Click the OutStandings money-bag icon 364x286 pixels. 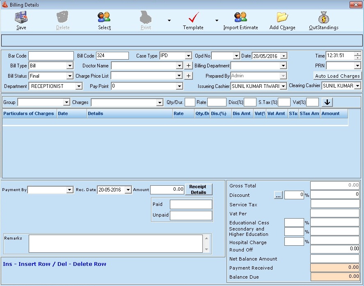click(324, 18)
